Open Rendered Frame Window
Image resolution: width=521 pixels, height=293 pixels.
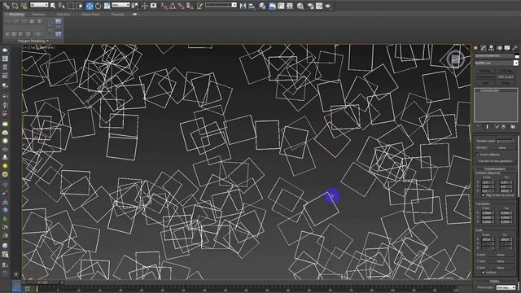click(x=318, y=6)
